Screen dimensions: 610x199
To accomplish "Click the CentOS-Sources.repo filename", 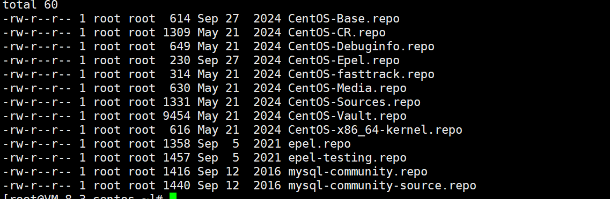I will pyautogui.click(x=355, y=102).
